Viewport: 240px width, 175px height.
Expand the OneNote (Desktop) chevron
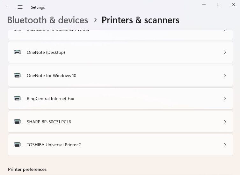tap(225, 52)
